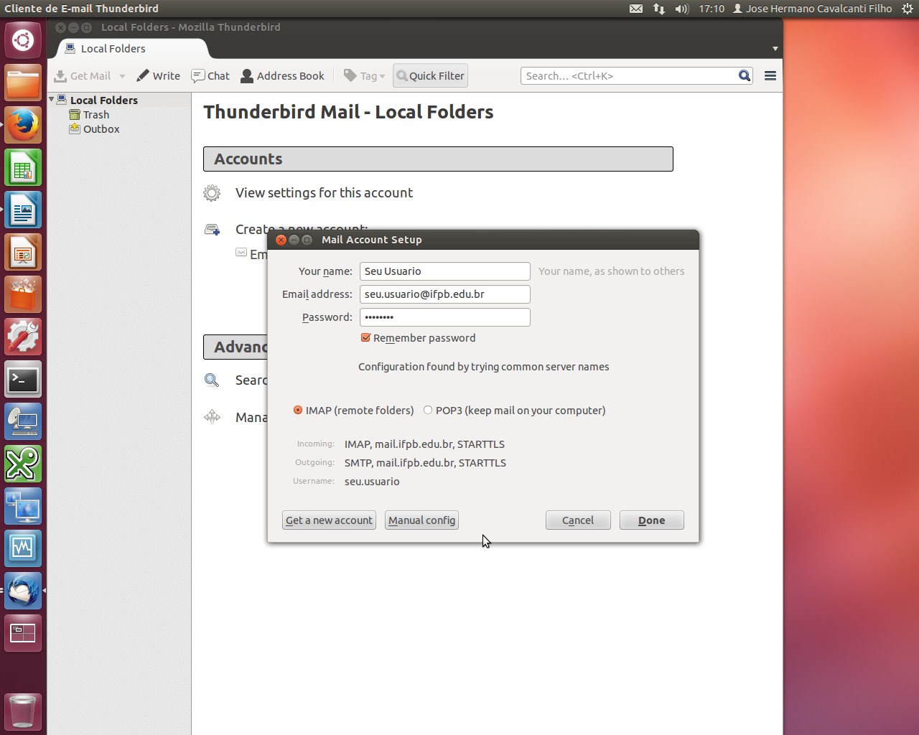Click the search magnifier icon in search box
Image resolution: width=919 pixels, height=735 pixels.
(x=745, y=75)
